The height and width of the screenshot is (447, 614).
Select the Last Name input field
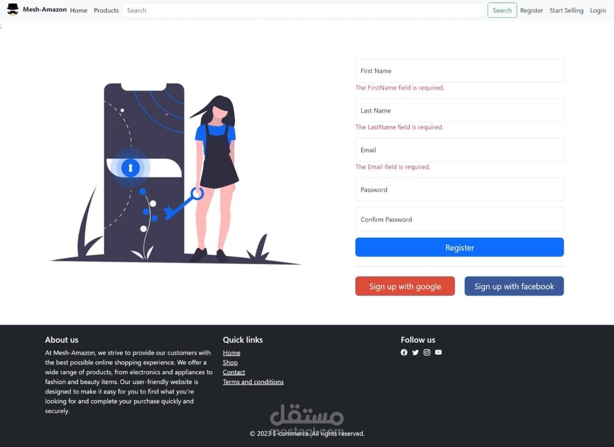coord(459,110)
